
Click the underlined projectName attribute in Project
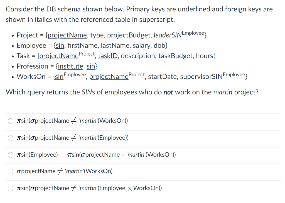[x=67, y=35]
